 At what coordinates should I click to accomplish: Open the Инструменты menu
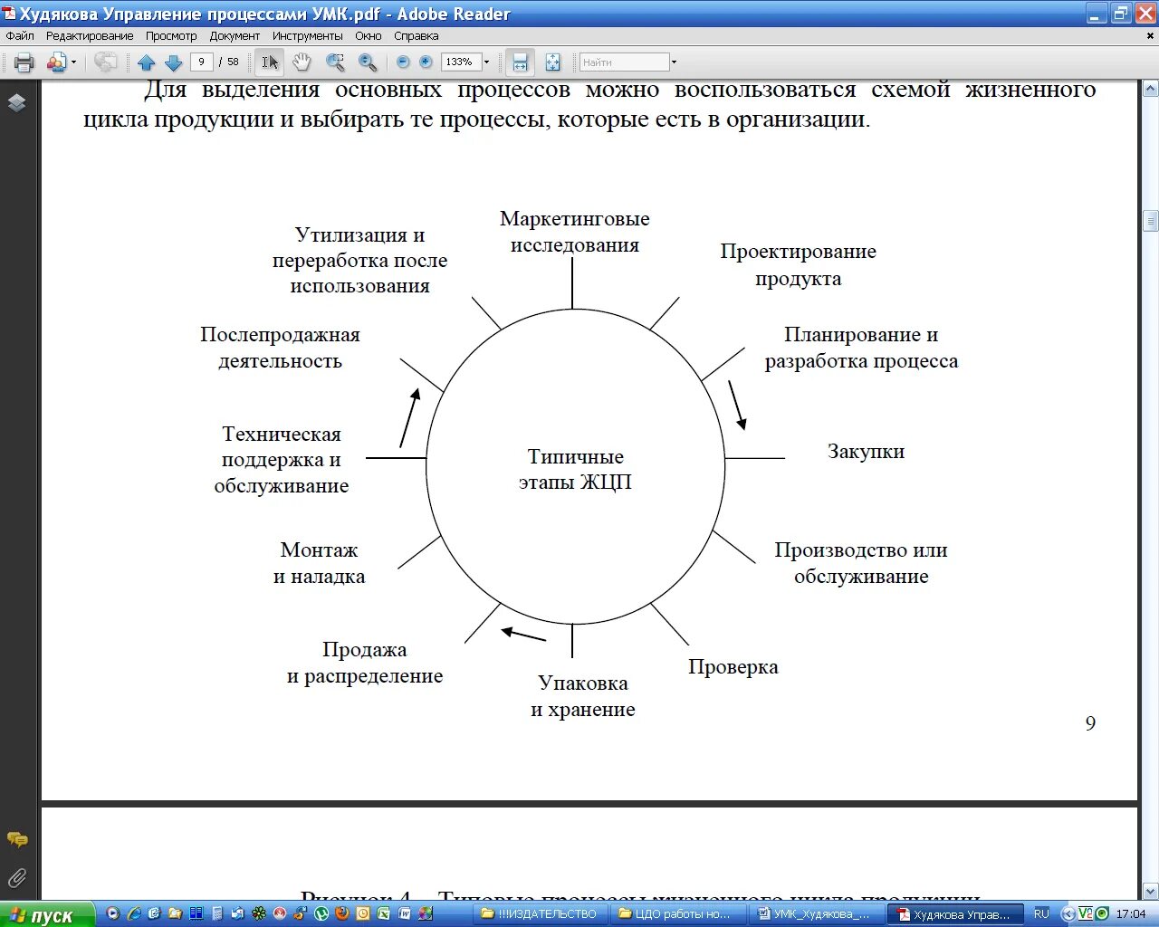[x=307, y=36]
